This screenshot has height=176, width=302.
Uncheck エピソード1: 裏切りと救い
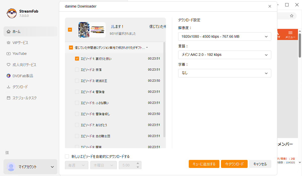(77, 59)
